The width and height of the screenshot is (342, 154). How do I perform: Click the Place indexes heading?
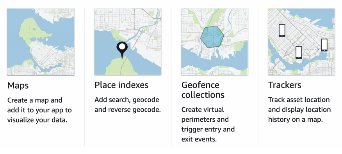coord(121,85)
